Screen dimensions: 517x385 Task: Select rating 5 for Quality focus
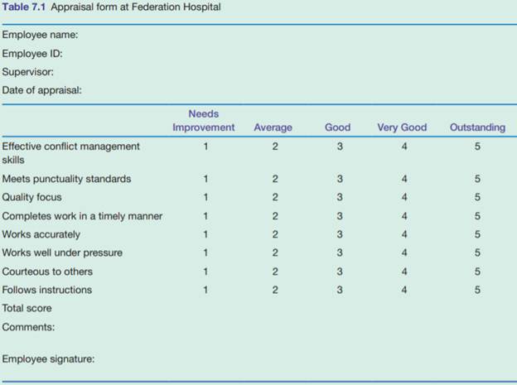pyautogui.click(x=477, y=197)
